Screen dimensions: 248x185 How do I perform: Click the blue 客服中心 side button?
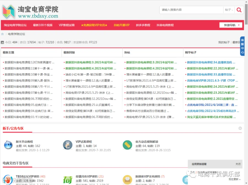click(x=242, y=46)
